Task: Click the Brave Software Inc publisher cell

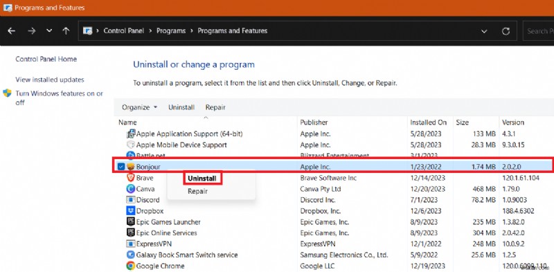Action: 328,178
